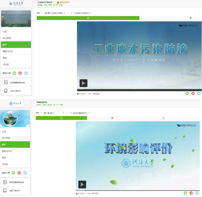The height and width of the screenshot is (197, 202).
Task: Open scan-to-download APP in Tongji sidebar
Action: click(16, 91)
